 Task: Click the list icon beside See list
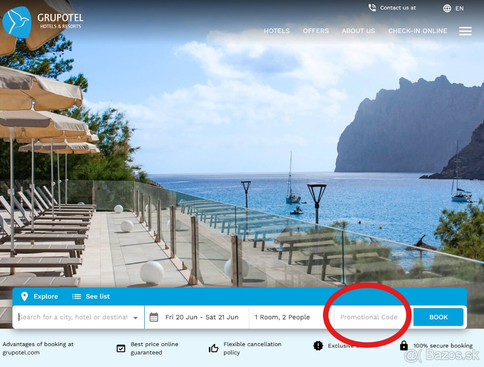(77, 296)
